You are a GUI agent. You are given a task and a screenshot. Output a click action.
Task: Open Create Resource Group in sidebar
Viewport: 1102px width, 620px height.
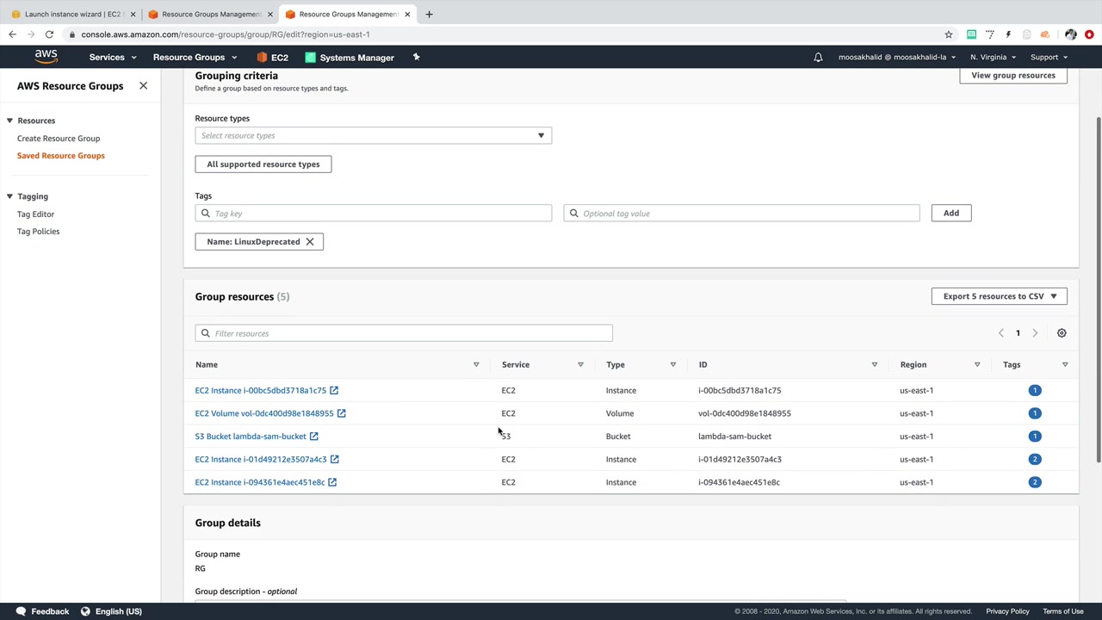click(x=59, y=139)
